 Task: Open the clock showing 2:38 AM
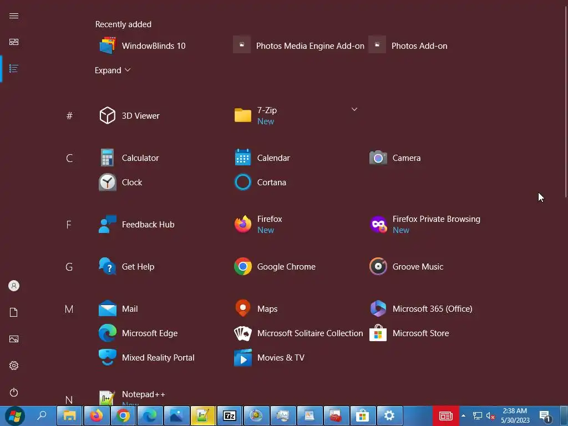pyautogui.click(x=515, y=416)
